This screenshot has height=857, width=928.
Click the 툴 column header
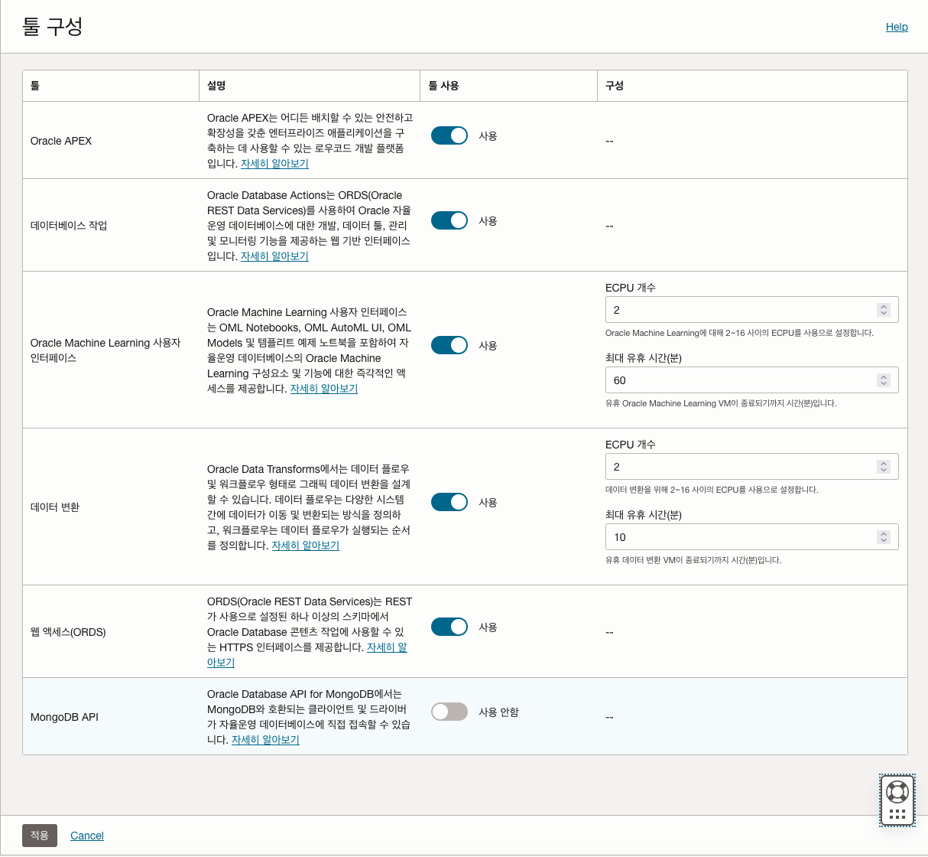[x=111, y=86]
